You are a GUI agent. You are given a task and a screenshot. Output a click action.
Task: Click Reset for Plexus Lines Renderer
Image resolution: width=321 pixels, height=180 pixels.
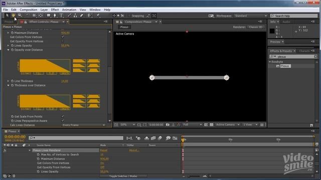(104, 150)
